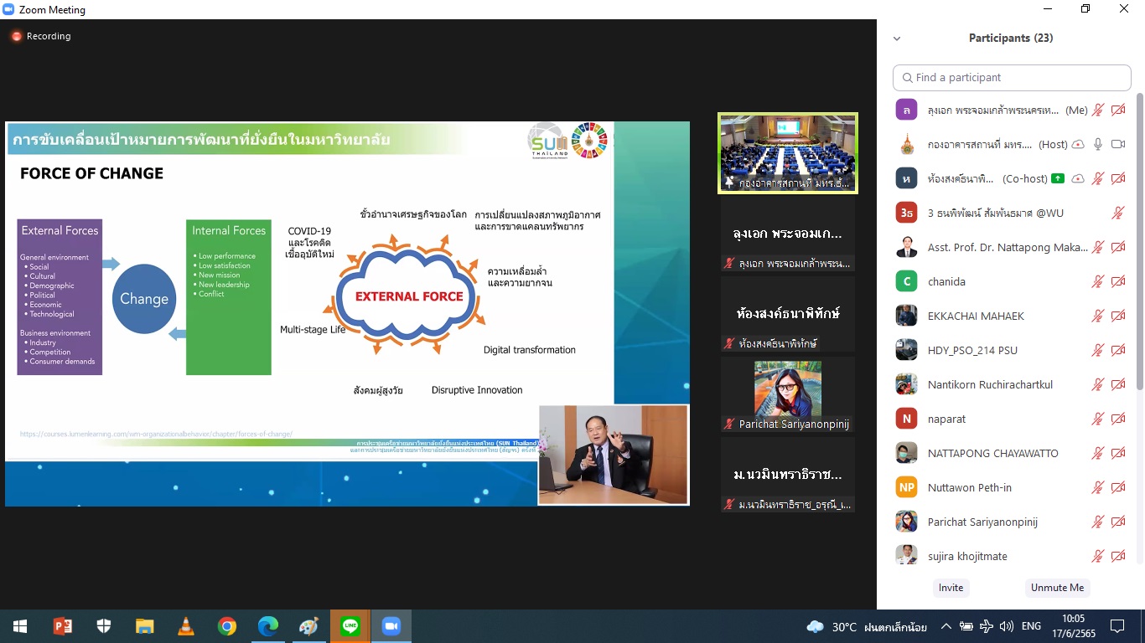Click the red '3ธ' avatar in the participant list
The image size is (1145, 643).
click(x=906, y=213)
